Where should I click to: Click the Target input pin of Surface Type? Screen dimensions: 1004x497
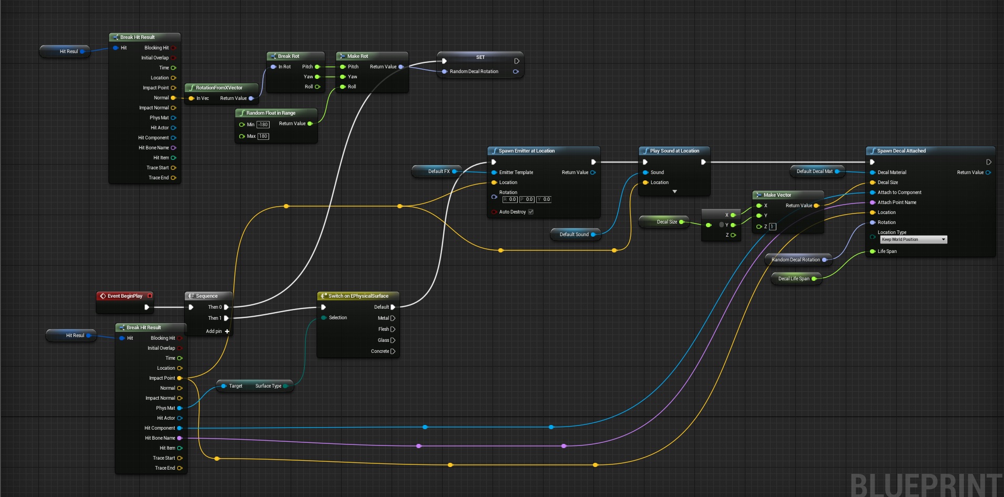pyautogui.click(x=223, y=386)
